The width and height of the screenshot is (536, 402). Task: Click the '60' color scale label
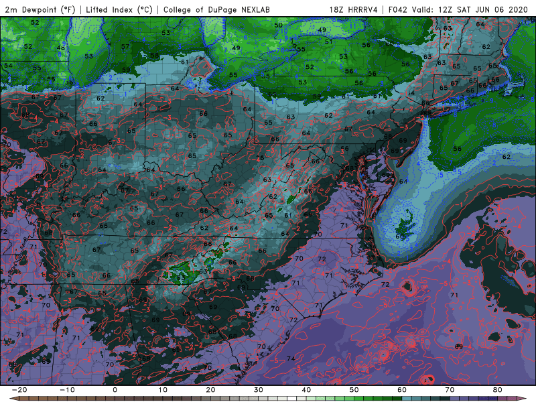coord(402,390)
